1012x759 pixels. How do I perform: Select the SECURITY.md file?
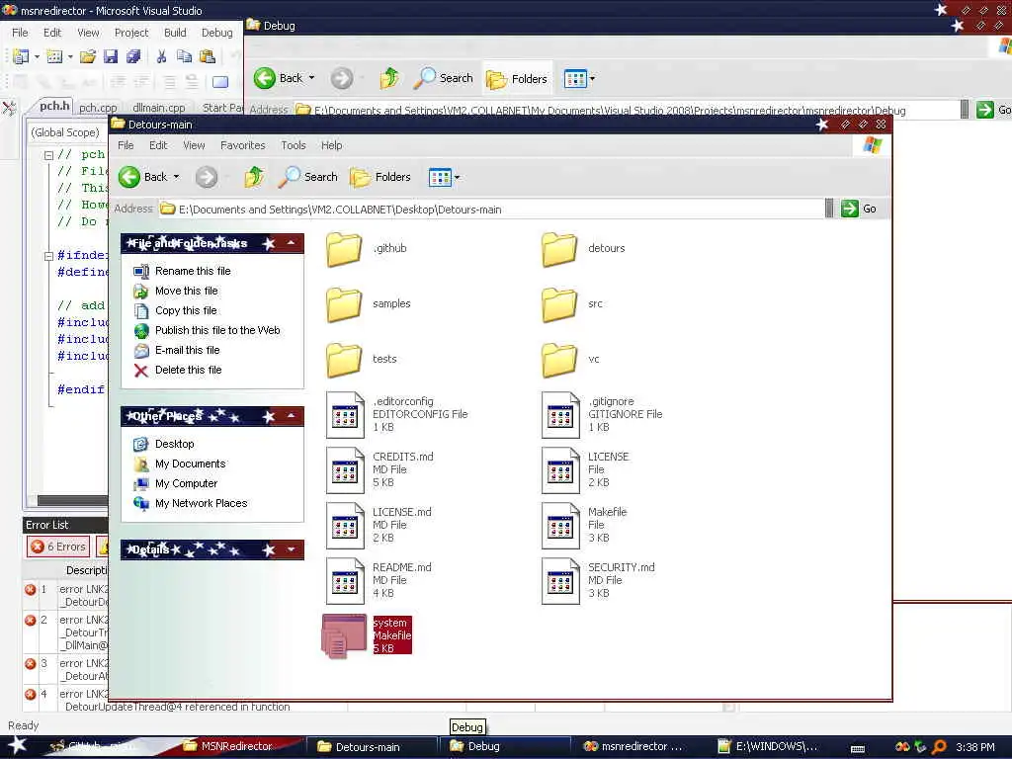pyautogui.click(x=598, y=581)
